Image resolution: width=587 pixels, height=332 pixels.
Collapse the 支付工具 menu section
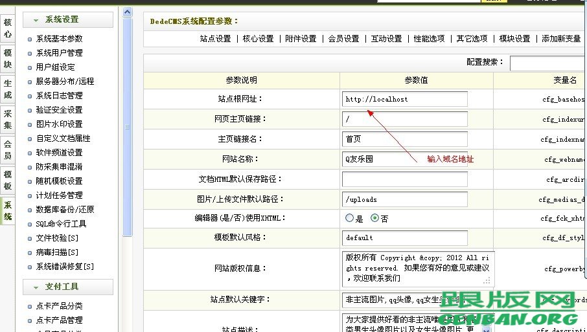[x=68, y=287]
